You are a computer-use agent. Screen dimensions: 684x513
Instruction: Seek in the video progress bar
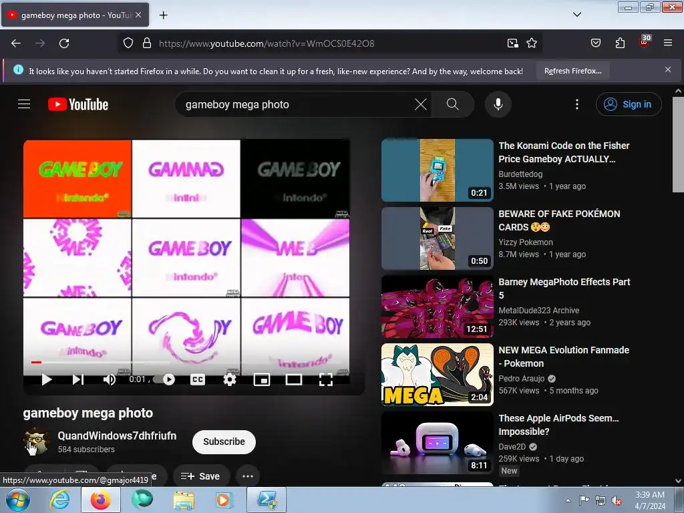[186, 362]
